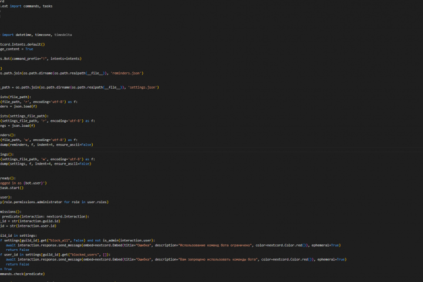The width and height of the screenshot is (423, 282).
Task: Click 'timedelta' in the datetime import line
Action: [63, 35]
